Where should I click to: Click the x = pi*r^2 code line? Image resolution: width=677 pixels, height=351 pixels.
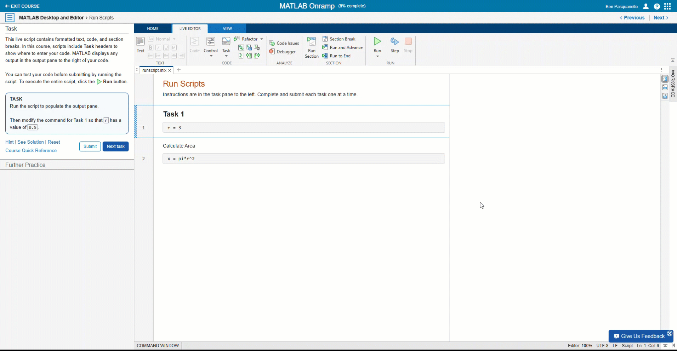pyautogui.click(x=303, y=159)
